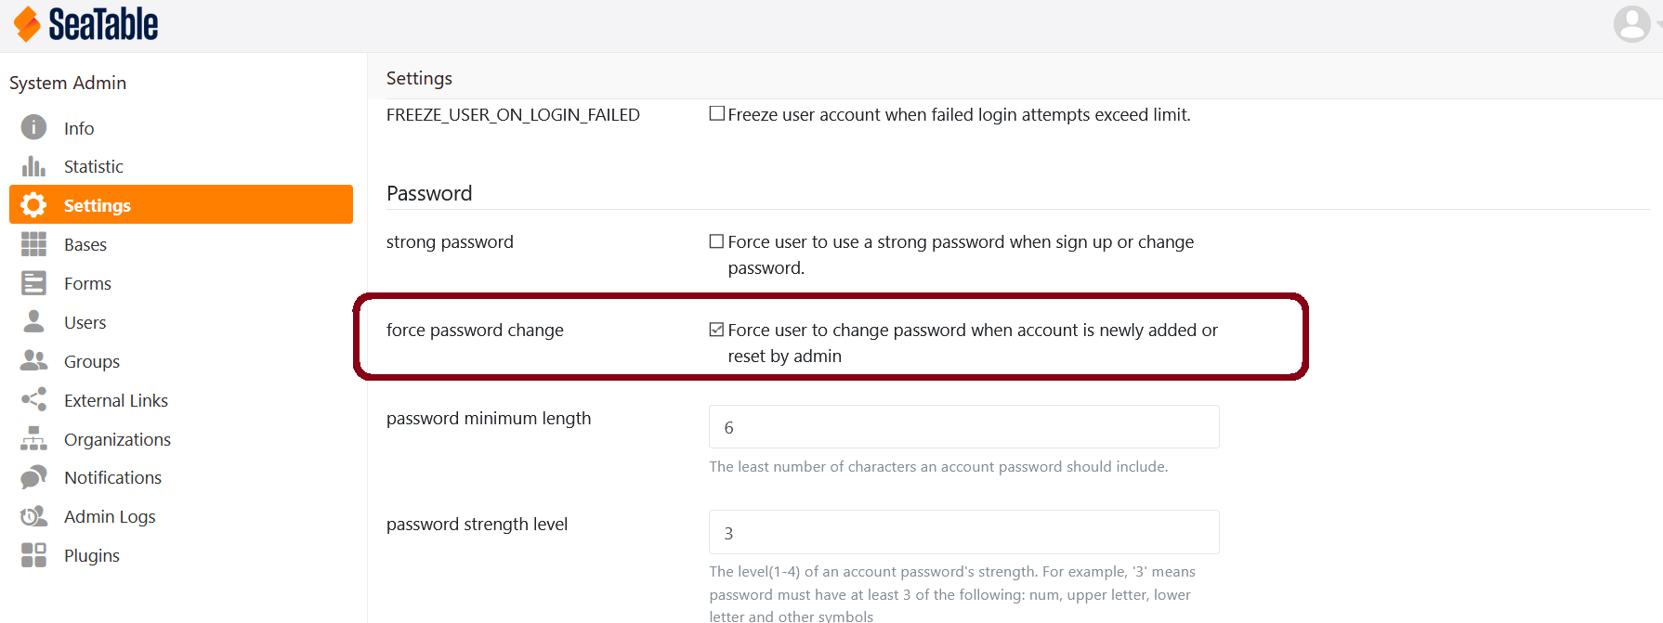Open Admin Logs menu item
Screen dimensions: 1663x623
(x=110, y=516)
